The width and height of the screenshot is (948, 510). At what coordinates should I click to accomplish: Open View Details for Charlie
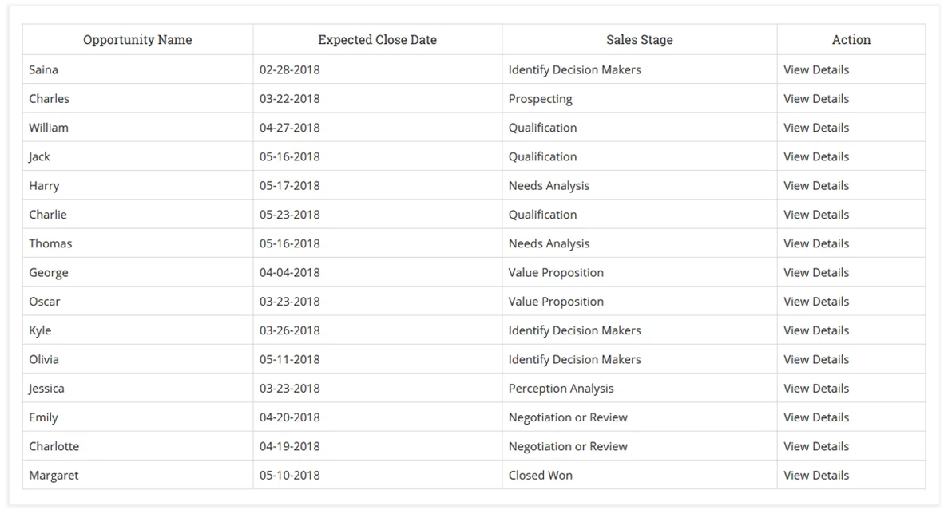815,215
